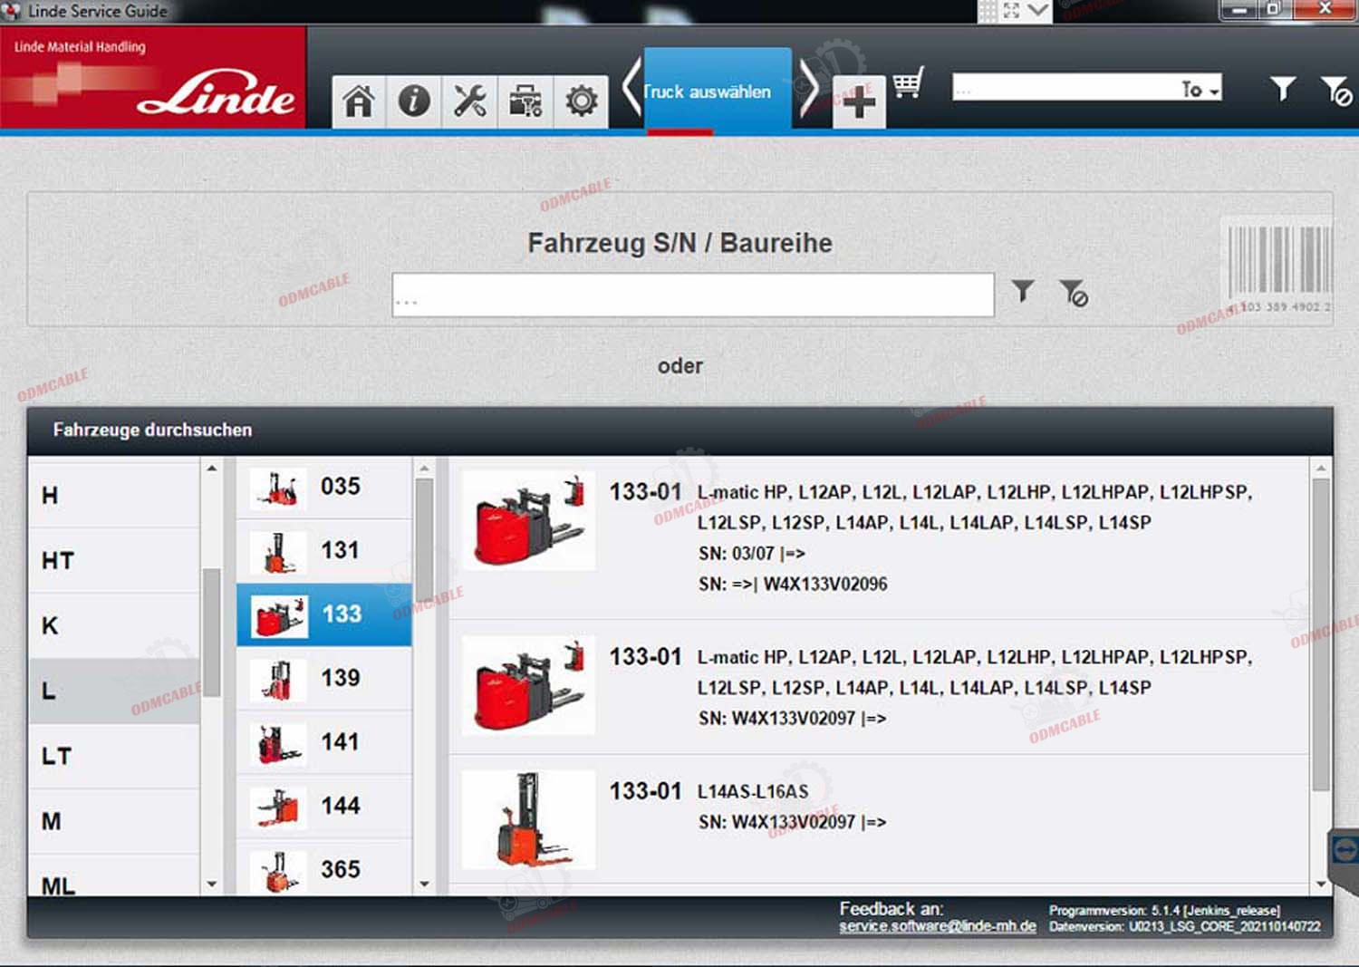The height and width of the screenshot is (967, 1359).
Task: Select series 141 row
Action: 324,742
